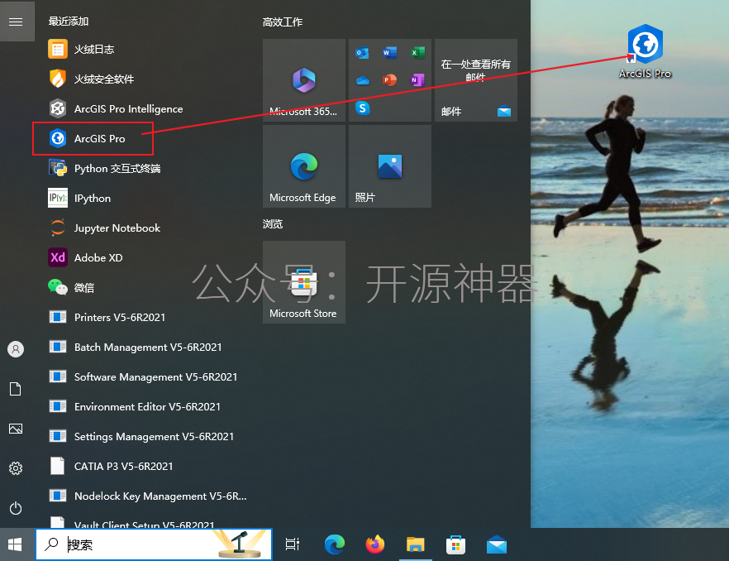Expand the Start menu hamburger button
Viewport: 729px width, 561px height.
click(x=16, y=22)
